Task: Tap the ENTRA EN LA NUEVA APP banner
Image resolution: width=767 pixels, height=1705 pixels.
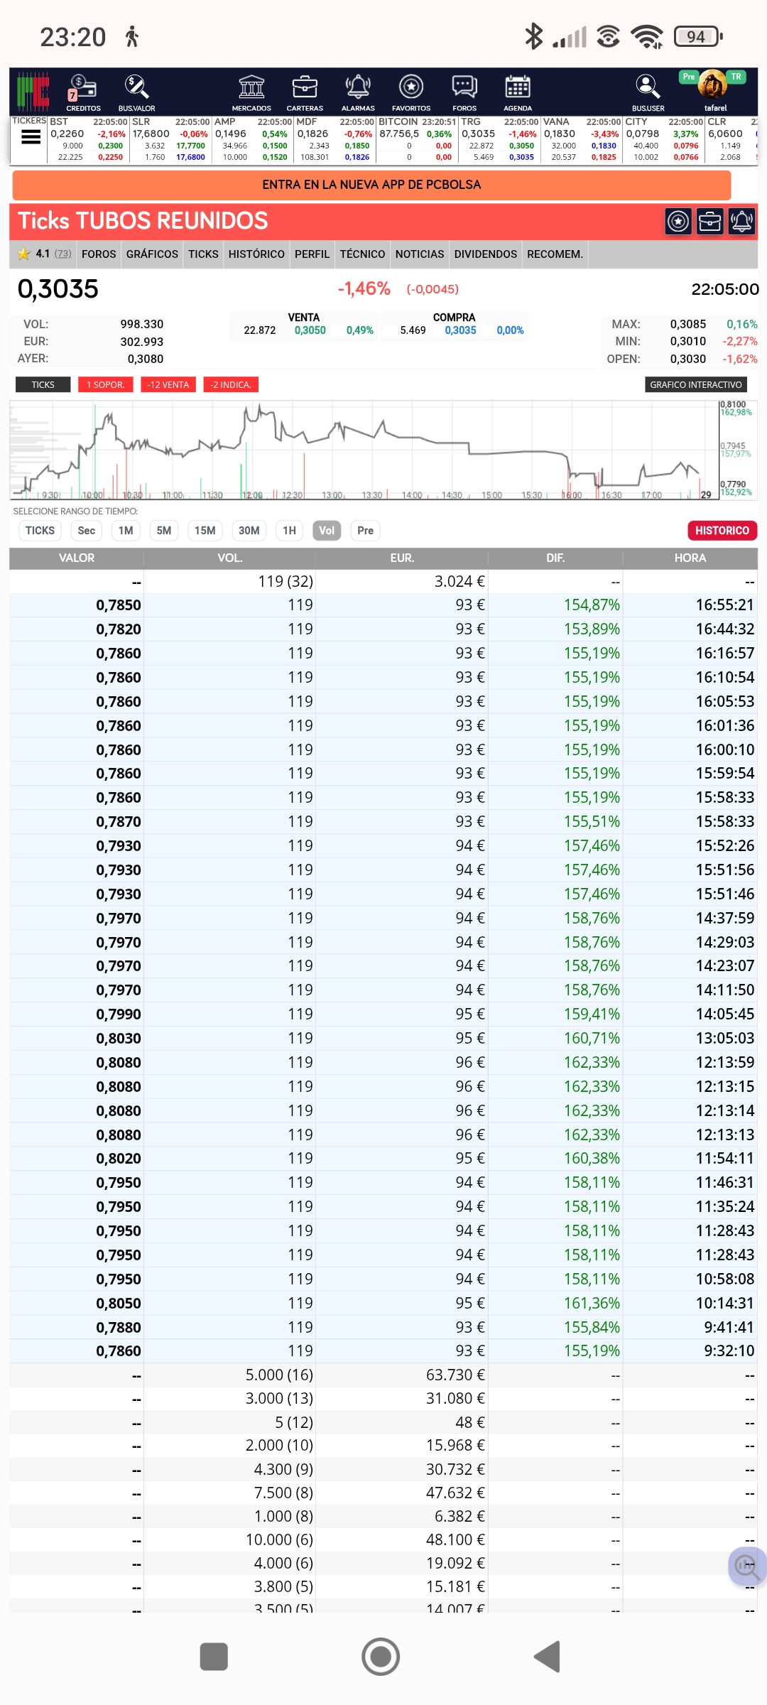Action: pos(371,185)
